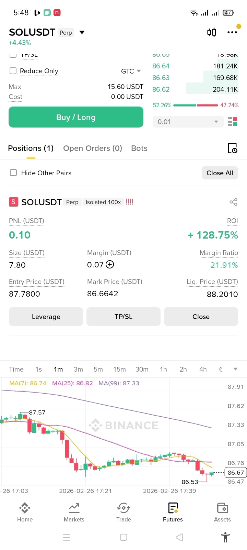Open Assets wallet in bottom navigation

[222, 513]
